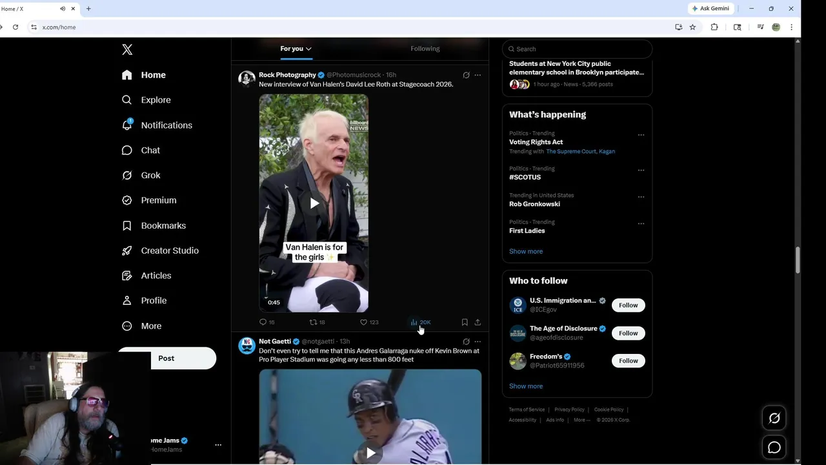This screenshot has width=826, height=465.
Task: Open more options on Rock Photography post
Action: click(x=478, y=75)
